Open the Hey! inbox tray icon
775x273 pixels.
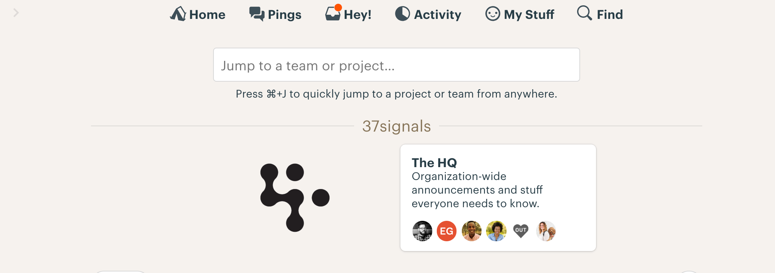333,15
